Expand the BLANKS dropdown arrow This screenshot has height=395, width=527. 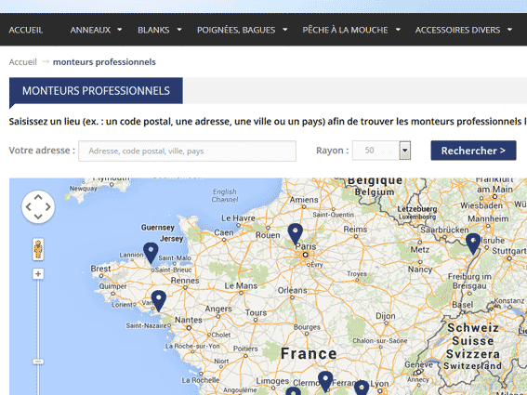(179, 30)
